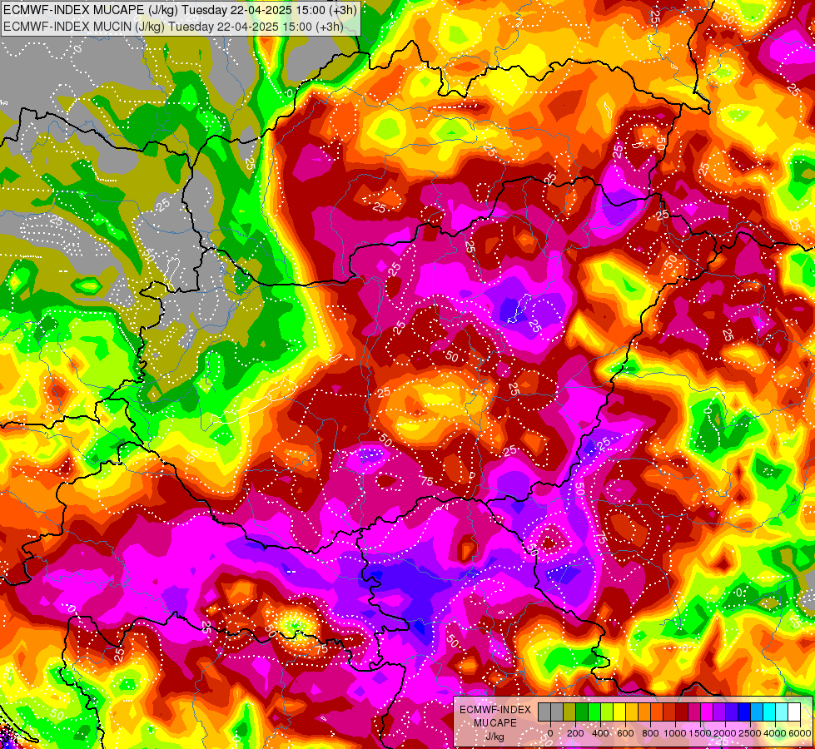Click the white swatch at legend's end
This screenshot has width=815, height=749.
[794, 712]
